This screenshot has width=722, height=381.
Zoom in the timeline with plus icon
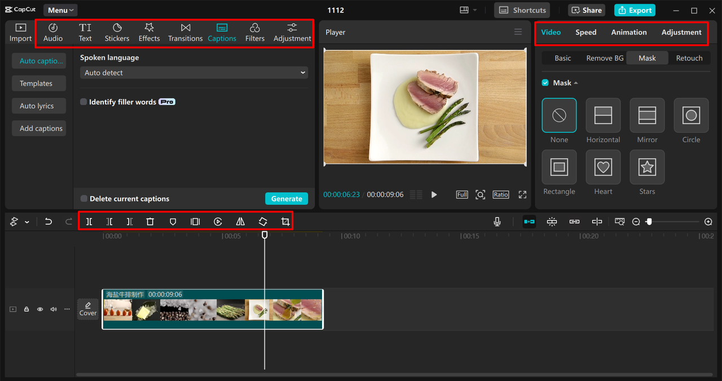pos(708,222)
